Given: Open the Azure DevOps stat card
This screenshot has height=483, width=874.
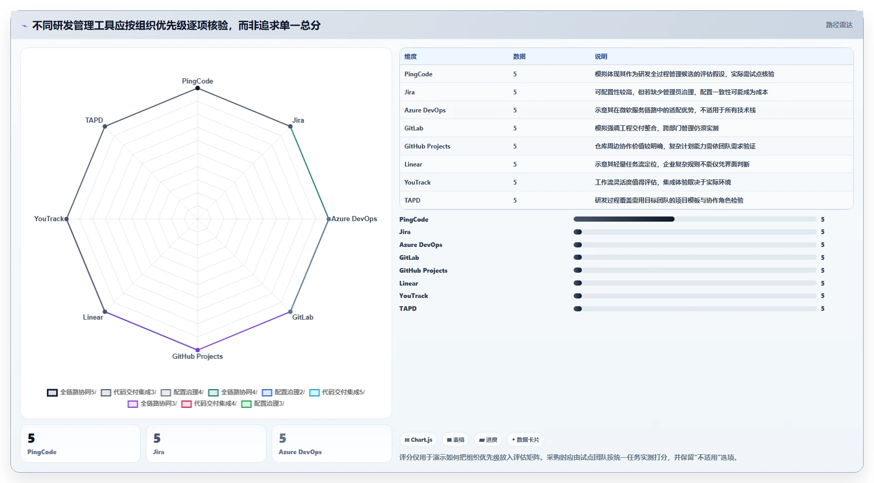Looking at the screenshot, I should tap(332, 444).
